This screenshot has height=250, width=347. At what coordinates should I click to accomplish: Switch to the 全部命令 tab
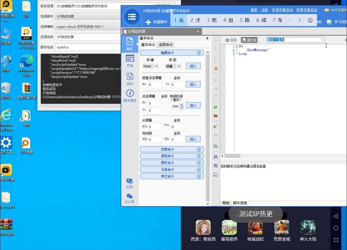coord(166,44)
